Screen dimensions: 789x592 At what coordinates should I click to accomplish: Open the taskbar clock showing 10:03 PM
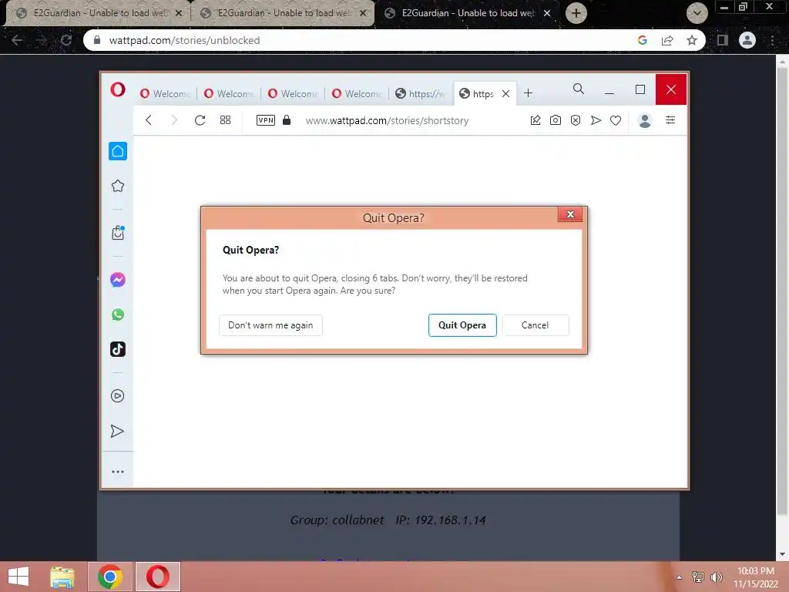pyautogui.click(x=756, y=577)
